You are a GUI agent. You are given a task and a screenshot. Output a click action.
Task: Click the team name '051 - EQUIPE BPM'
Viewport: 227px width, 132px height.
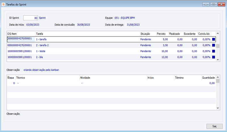[x=125, y=18]
